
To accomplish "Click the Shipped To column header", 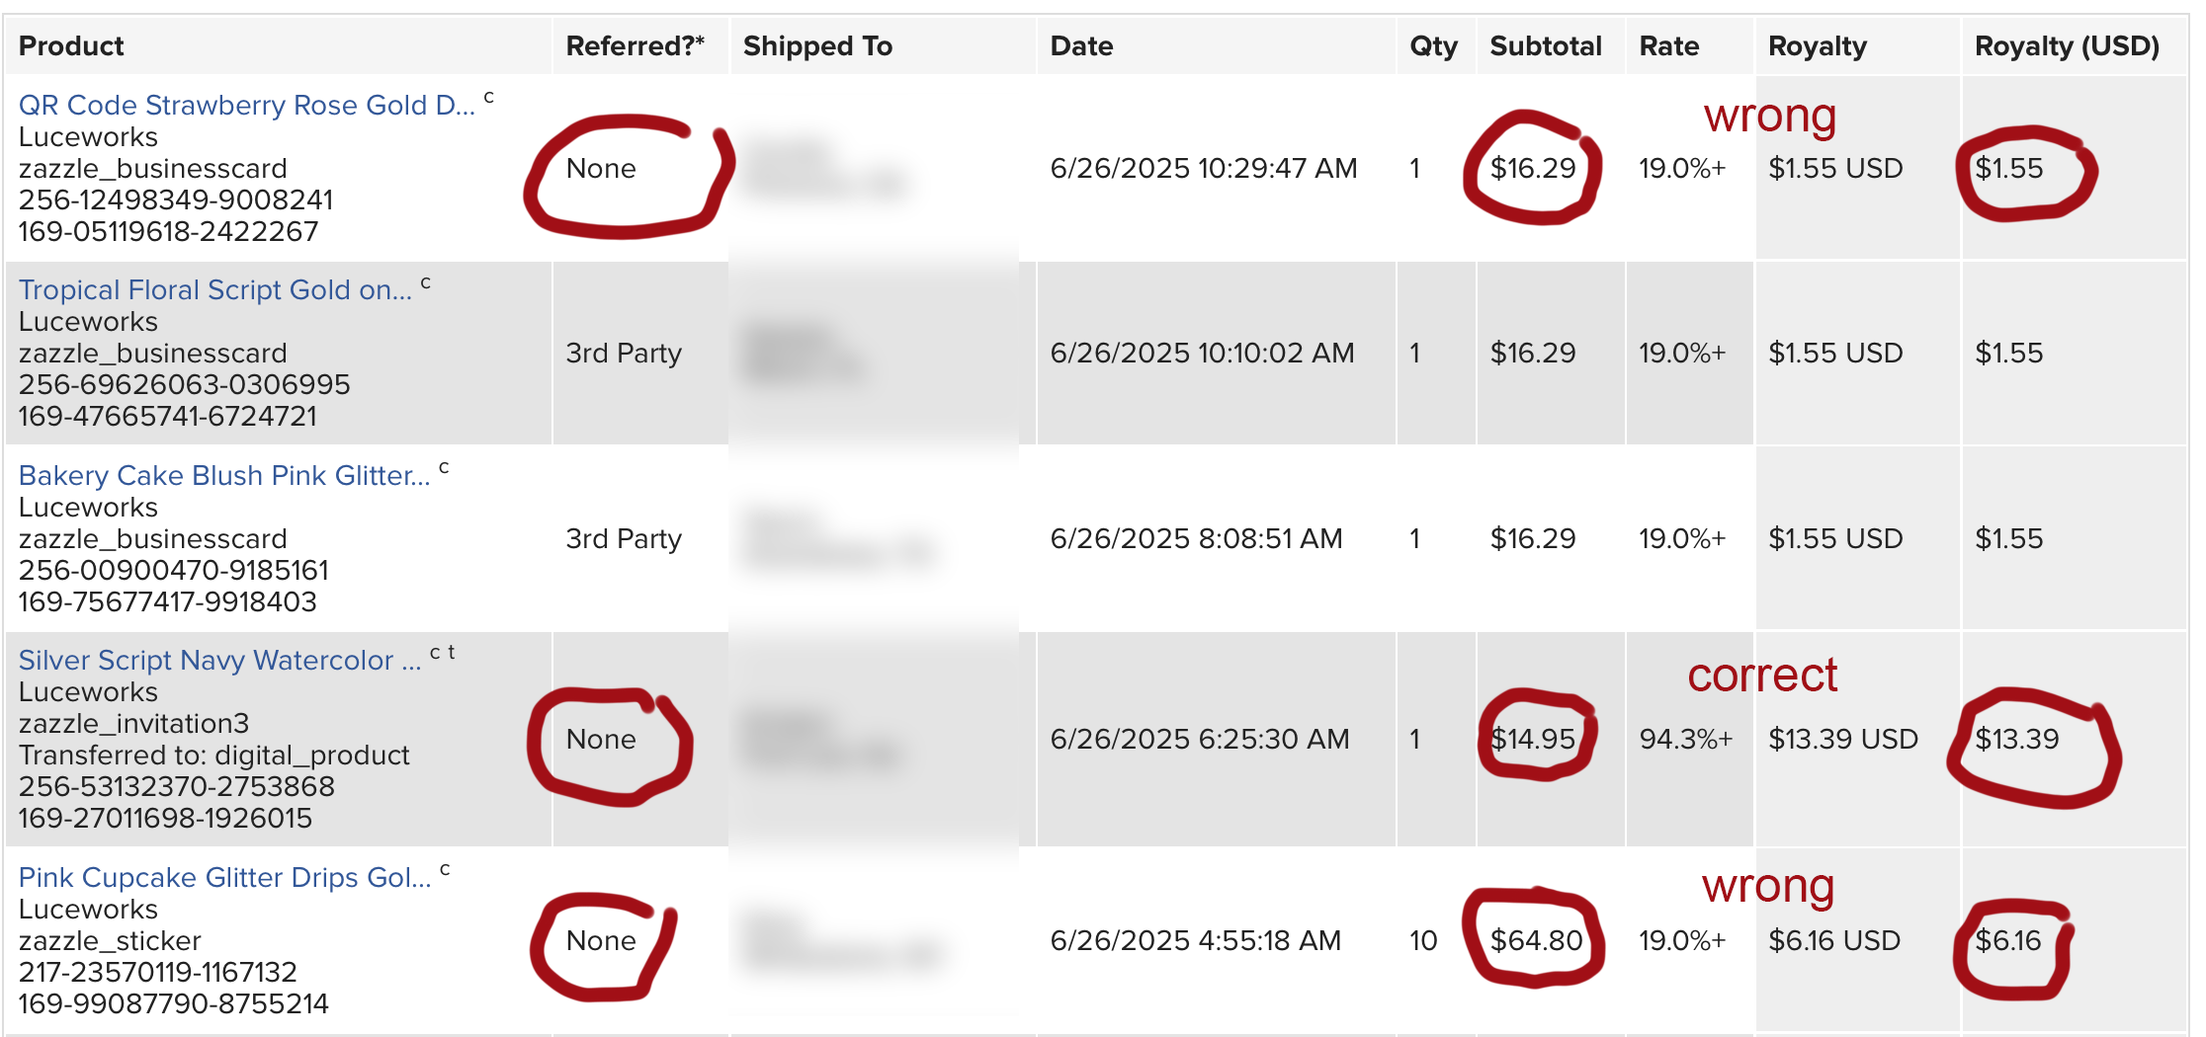I will [817, 45].
